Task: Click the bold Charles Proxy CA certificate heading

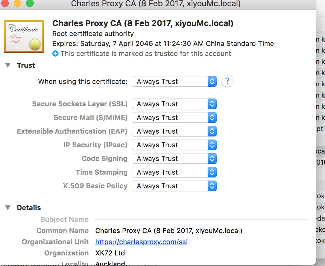Action: tap(143, 23)
